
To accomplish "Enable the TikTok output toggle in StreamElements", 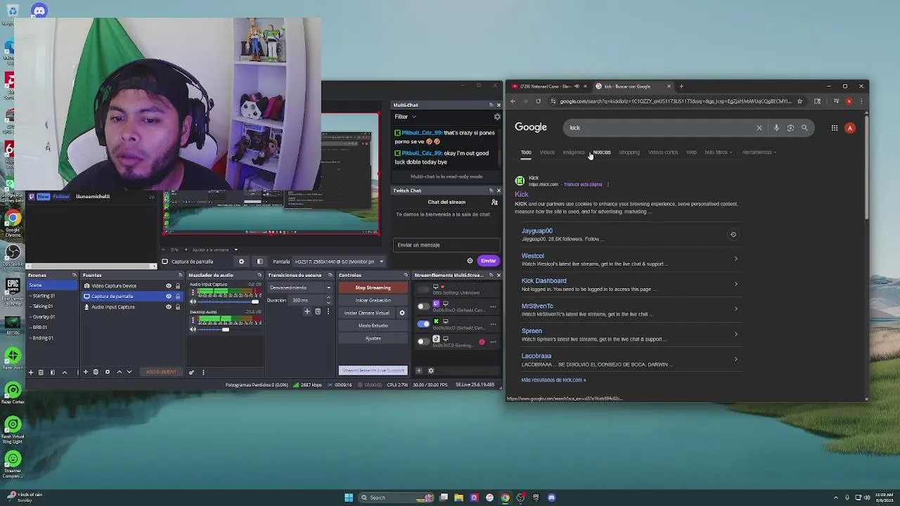I will click(x=423, y=342).
